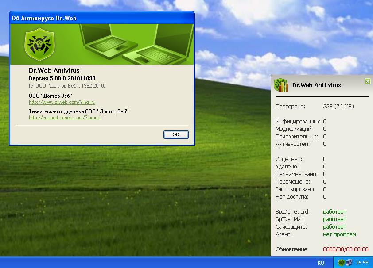Click the "Об Антивирусе Dr.Web" title bar
Viewport: 373px width, 268px height.
coord(102,18)
